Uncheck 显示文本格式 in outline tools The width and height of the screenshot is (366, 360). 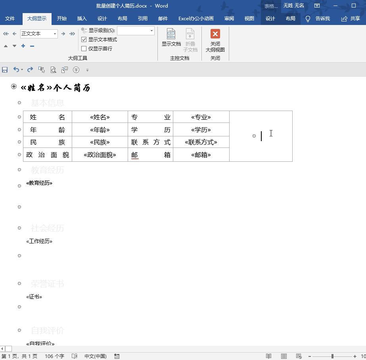pyautogui.click(x=84, y=40)
